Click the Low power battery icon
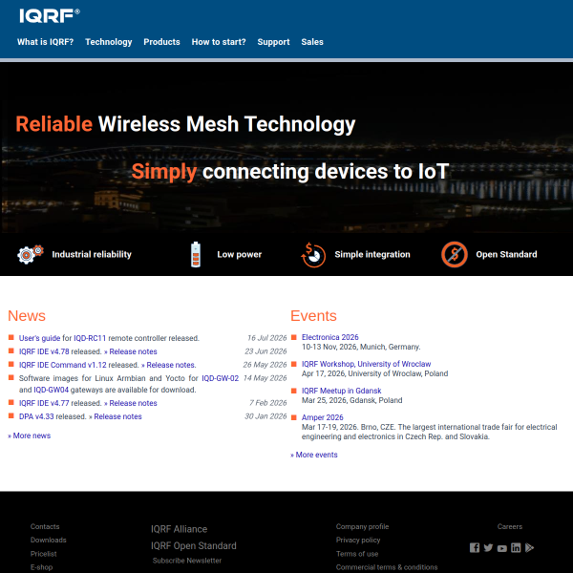 (x=196, y=254)
